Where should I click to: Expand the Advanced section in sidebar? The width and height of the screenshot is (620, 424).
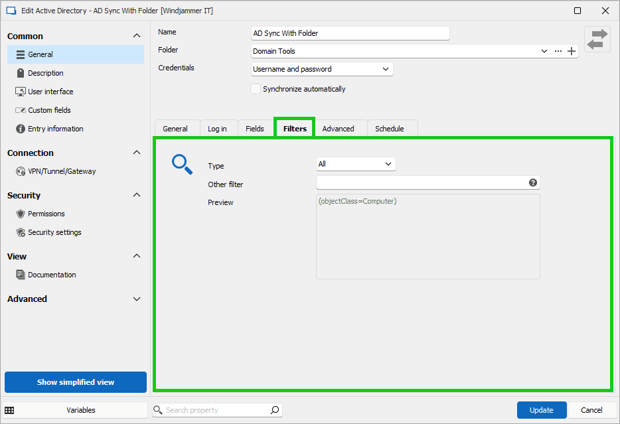click(x=137, y=299)
